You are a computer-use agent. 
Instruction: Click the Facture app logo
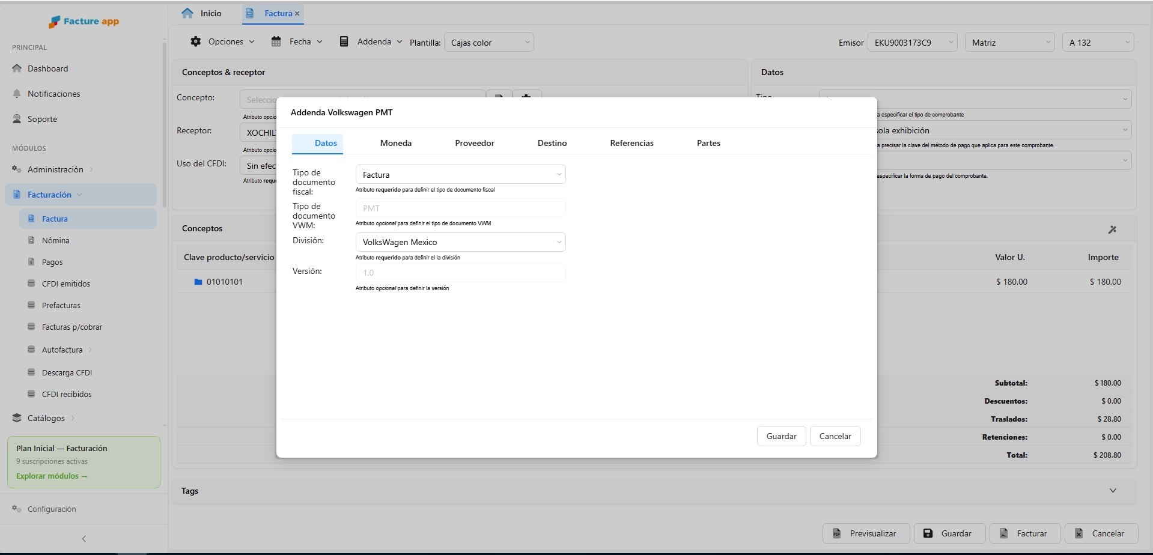pos(84,22)
